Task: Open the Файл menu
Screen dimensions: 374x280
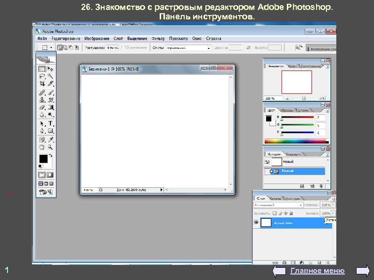Action: click(42, 39)
